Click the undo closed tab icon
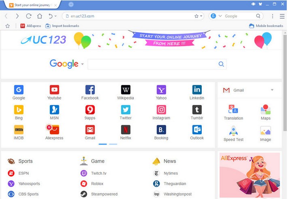This screenshot has width=288, height=199. [51, 16]
